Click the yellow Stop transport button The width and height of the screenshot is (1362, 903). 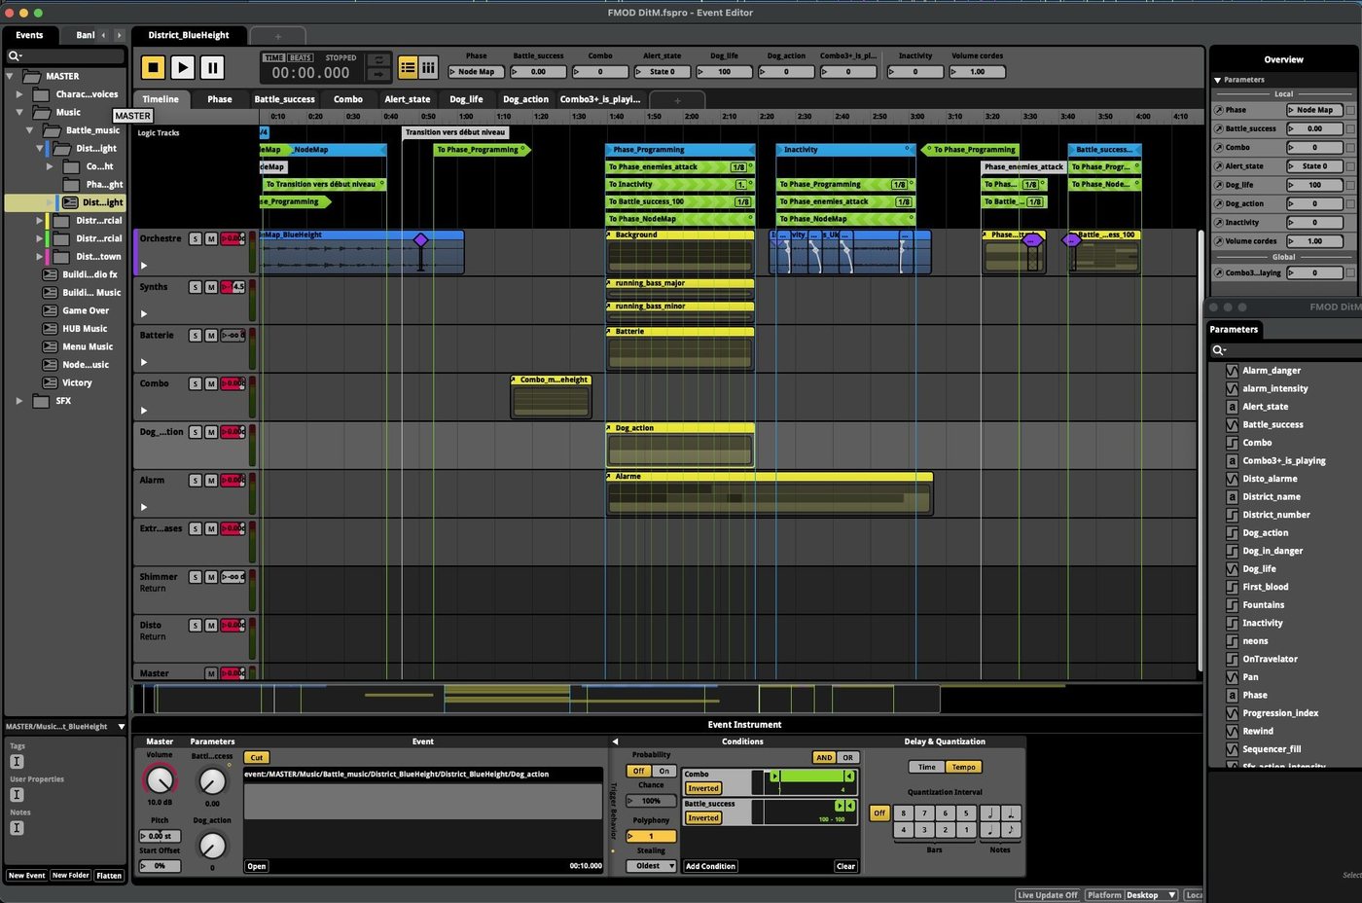(153, 66)
